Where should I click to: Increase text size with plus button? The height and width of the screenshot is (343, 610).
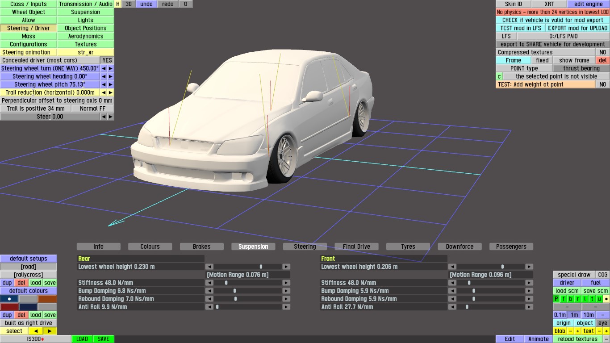[606, 331]
